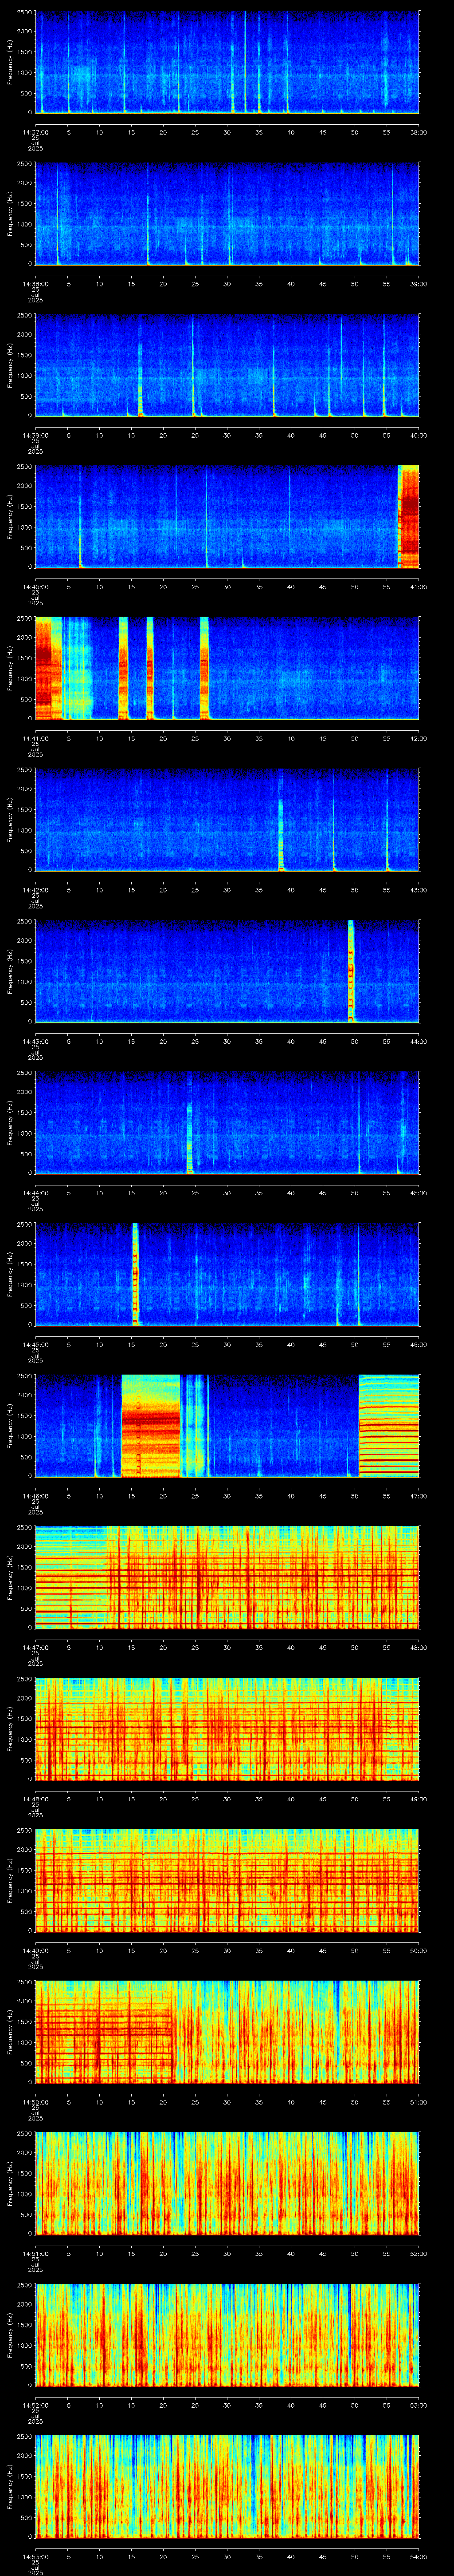Click the spectrogram panel starting at 14:41:00
Screen dimensions: 454x2576
[x=227, y=669]
